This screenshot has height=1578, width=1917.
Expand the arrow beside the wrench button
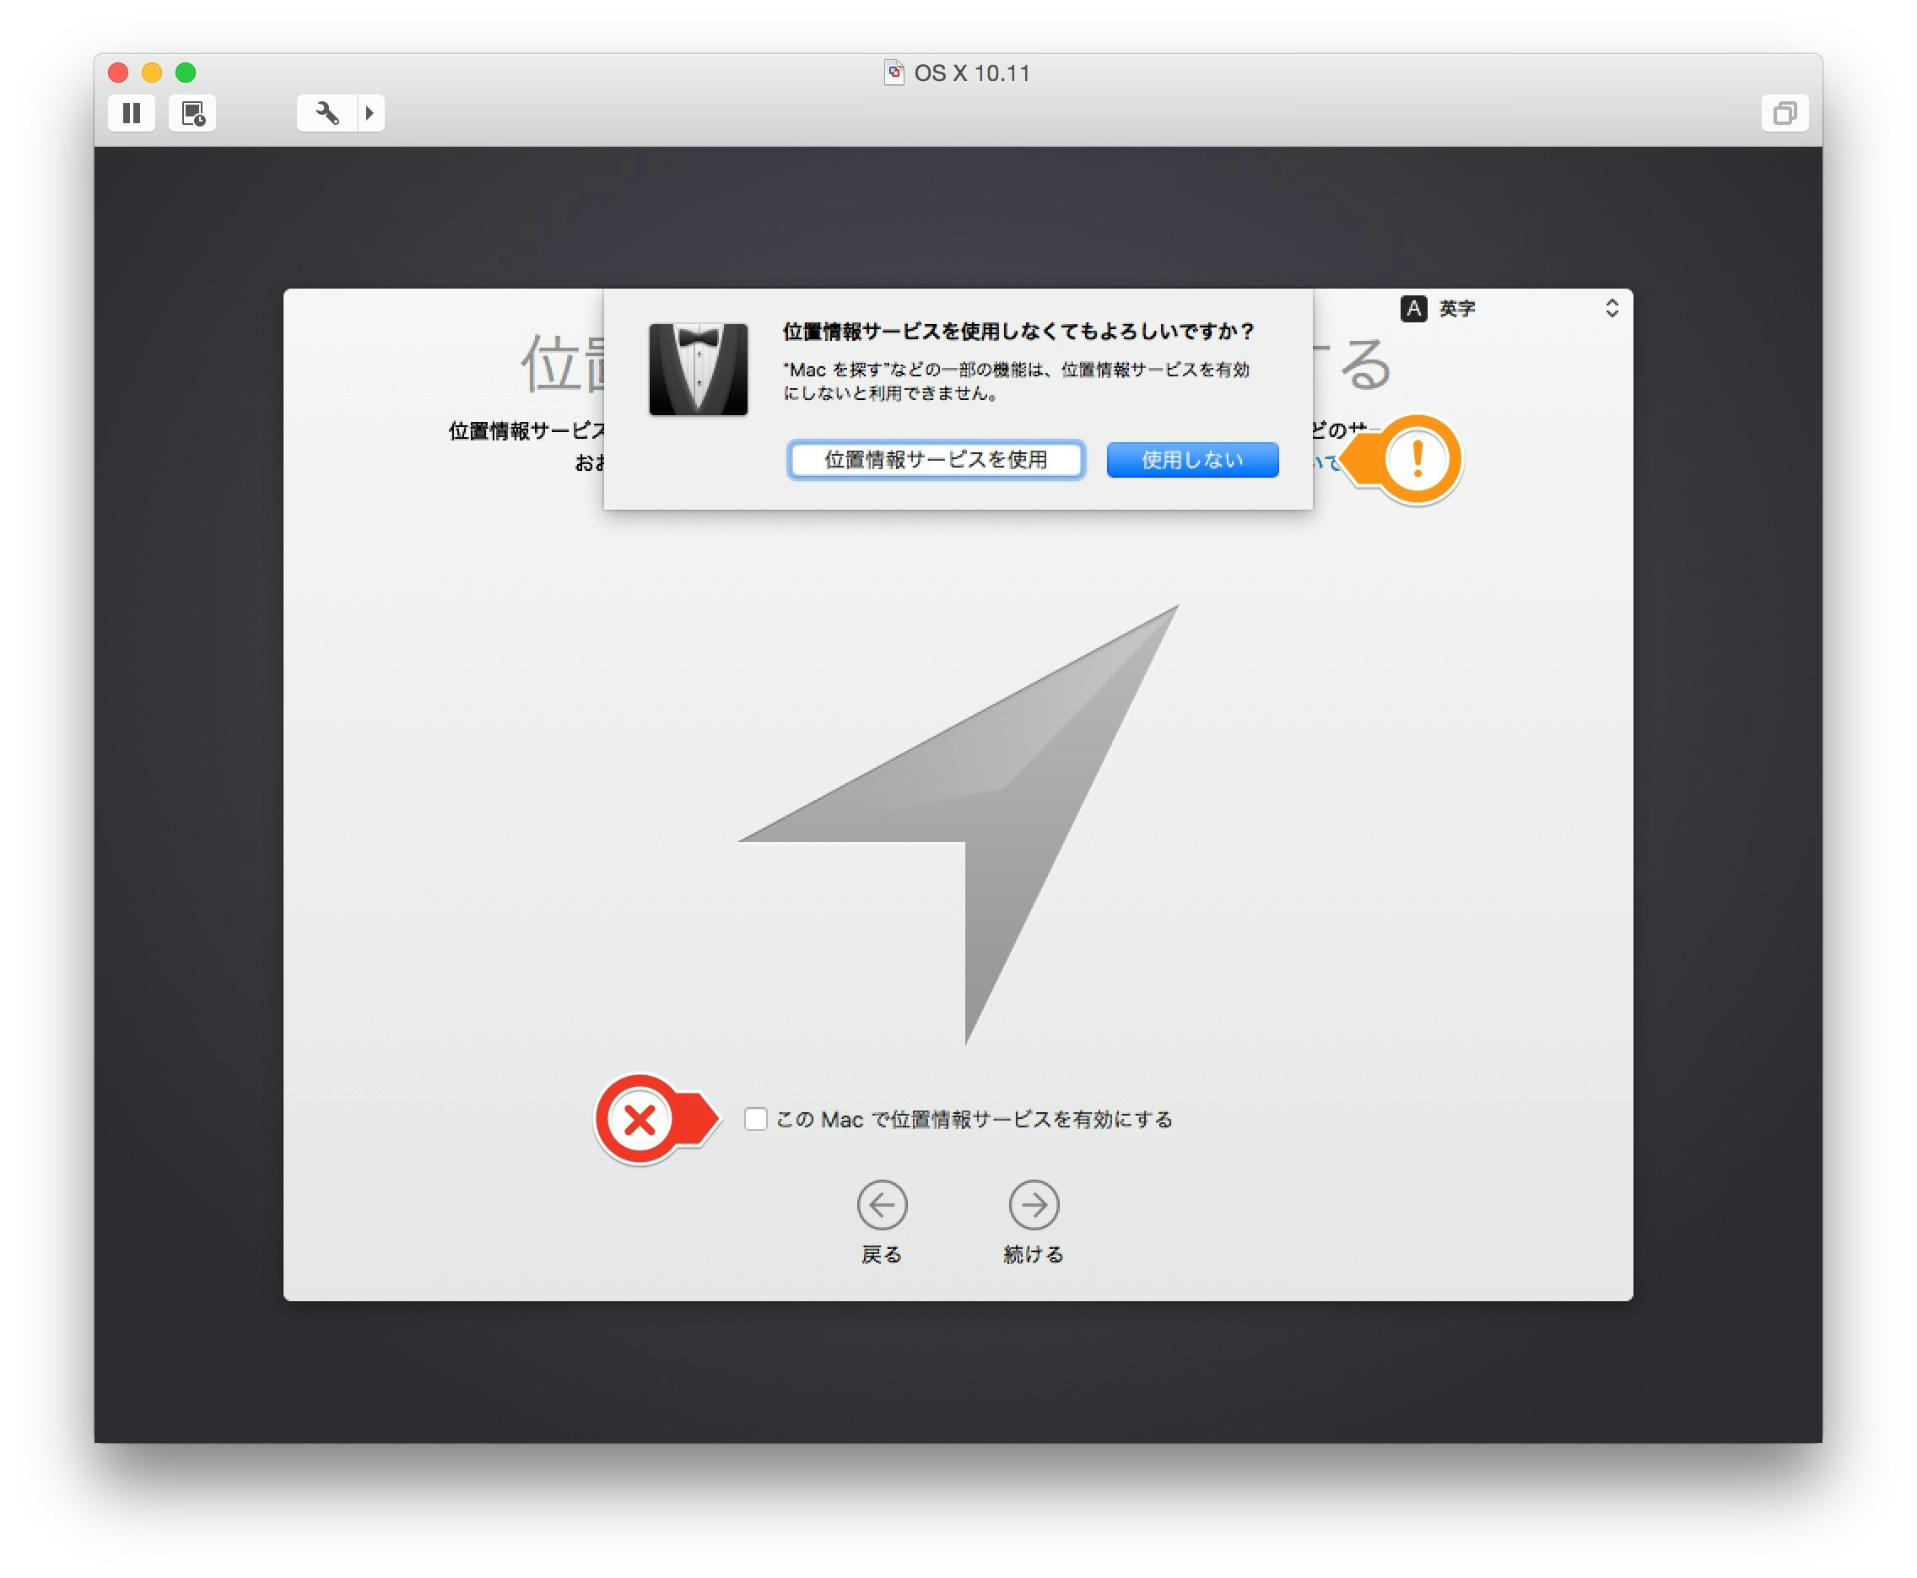tap(370, 113)
